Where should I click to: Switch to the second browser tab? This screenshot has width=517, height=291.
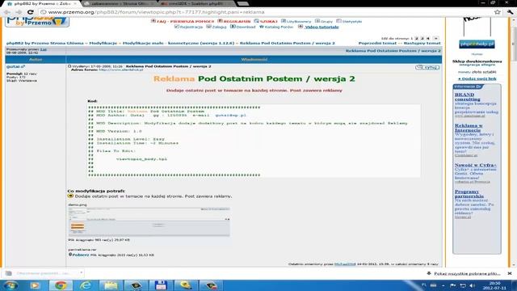tap(120, 3)
